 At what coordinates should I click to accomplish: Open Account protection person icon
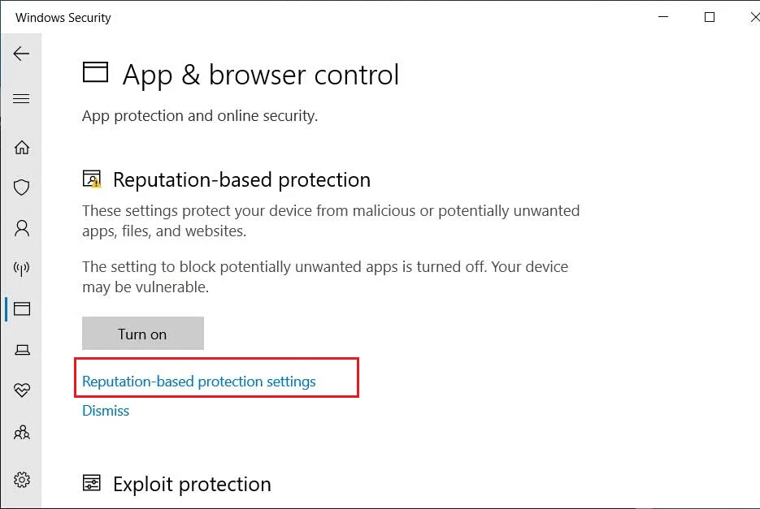[22, 228]
